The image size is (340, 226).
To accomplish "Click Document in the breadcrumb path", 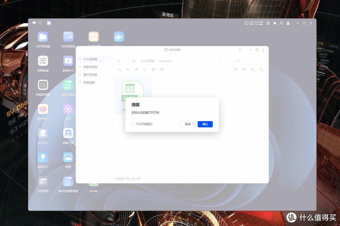I will (165, 61).
